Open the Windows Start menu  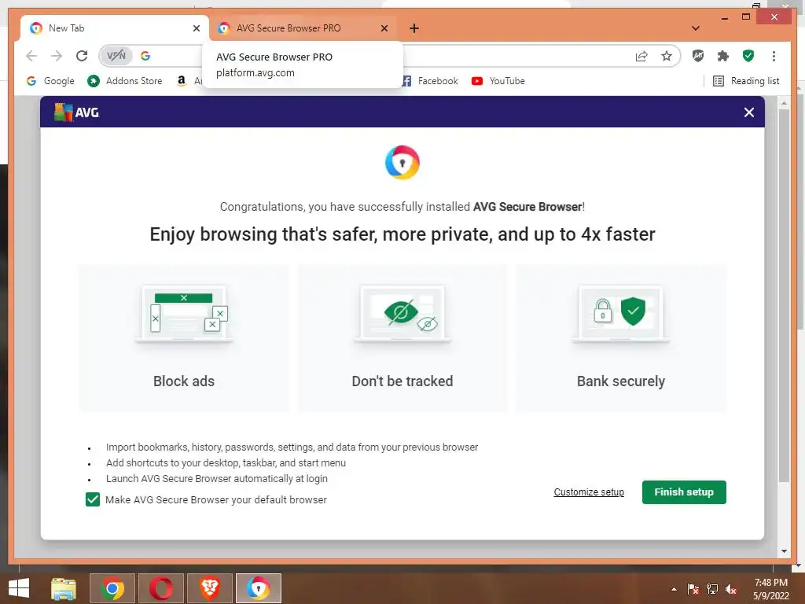tap(19, 588)
